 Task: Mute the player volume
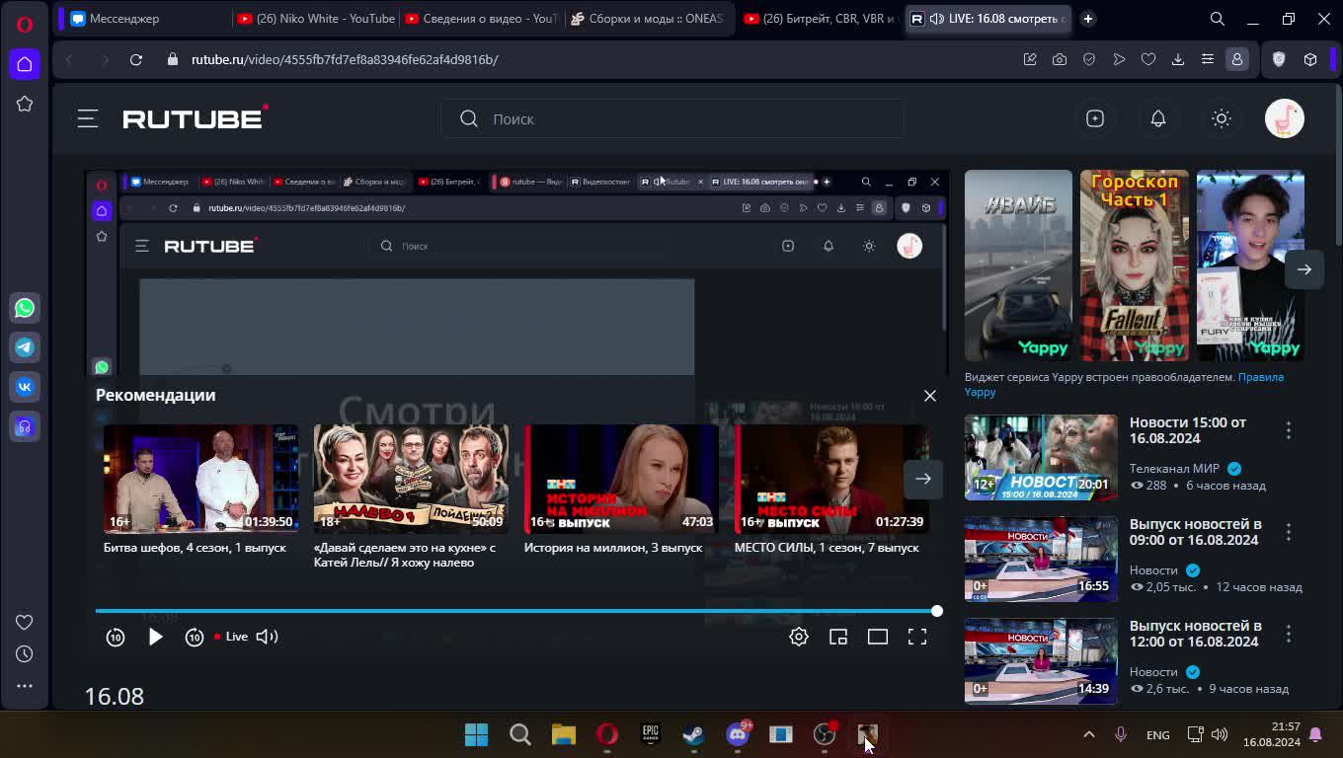[x=267, y=637]
